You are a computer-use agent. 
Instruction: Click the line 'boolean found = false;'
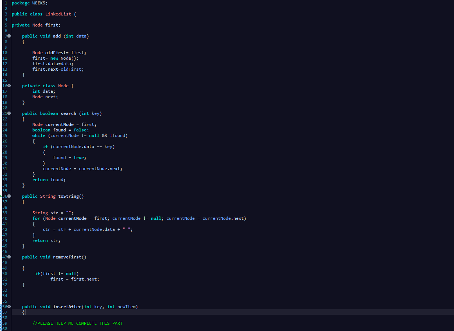point(61,130)
